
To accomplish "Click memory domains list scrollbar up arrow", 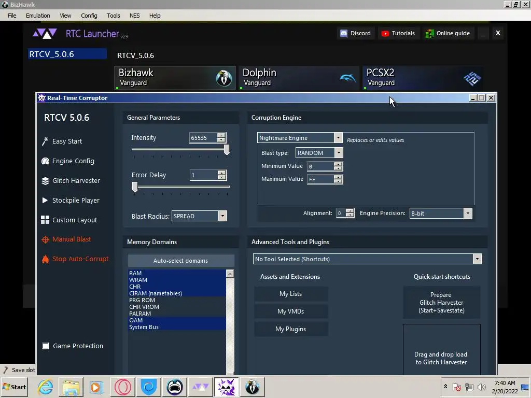I will (x=230, y=274).
